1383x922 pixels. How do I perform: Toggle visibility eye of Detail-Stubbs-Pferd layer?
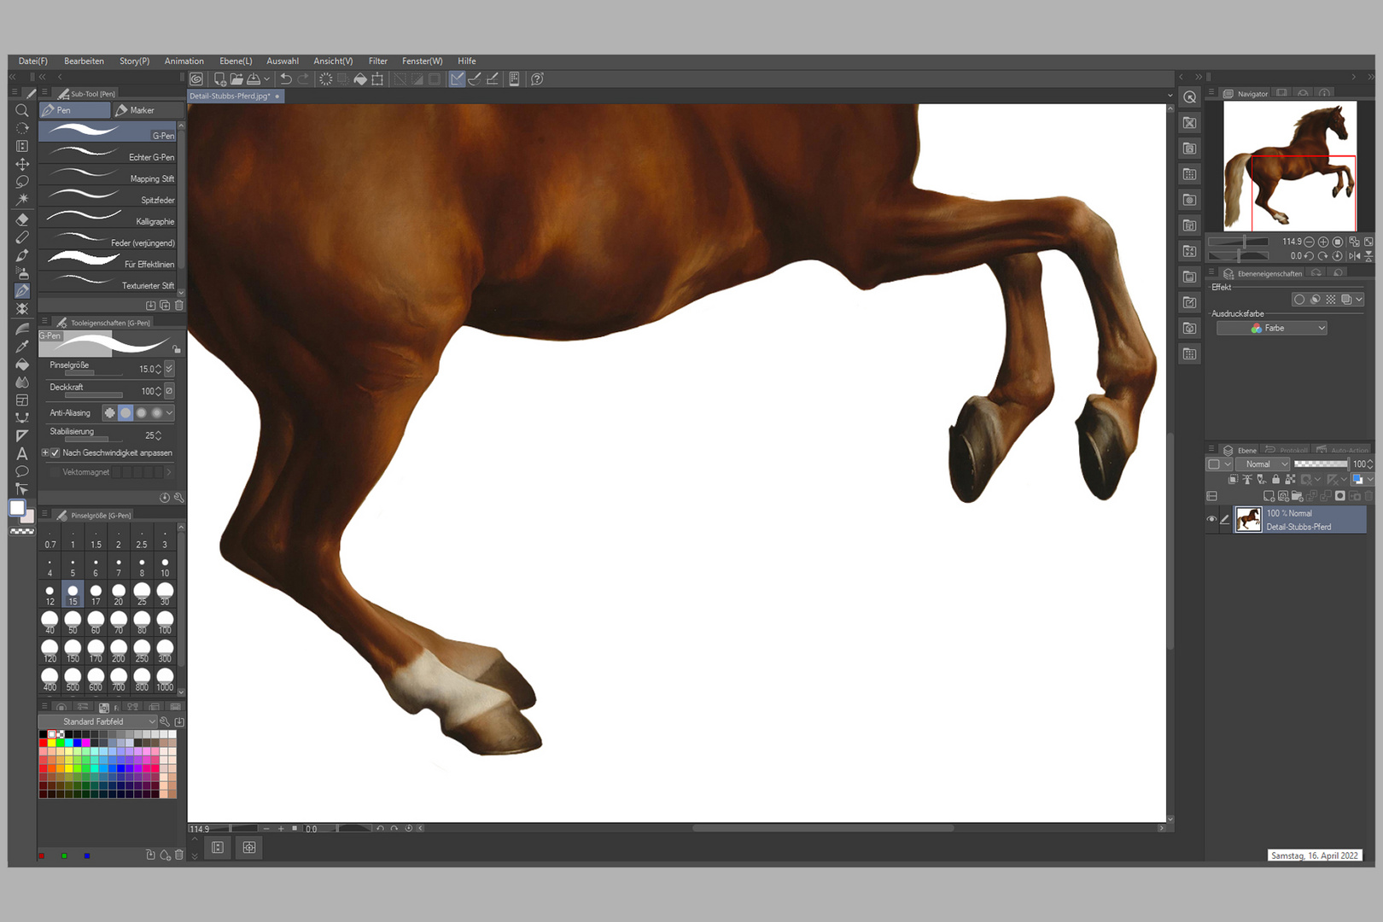(1211, 519)
